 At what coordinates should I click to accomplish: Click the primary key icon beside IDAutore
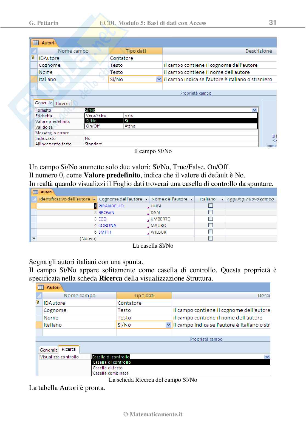point(33,57)
